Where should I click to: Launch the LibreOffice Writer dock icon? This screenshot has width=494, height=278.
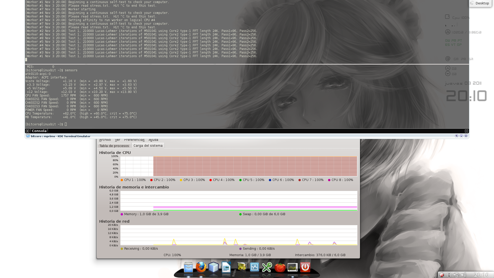pos(226,267)
